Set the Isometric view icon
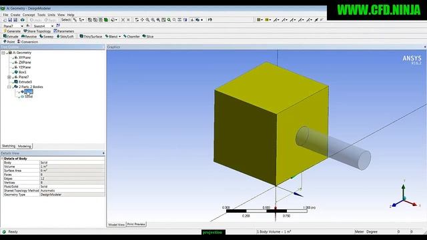This screenshot has width=427, height=240. tap(179, 20)
